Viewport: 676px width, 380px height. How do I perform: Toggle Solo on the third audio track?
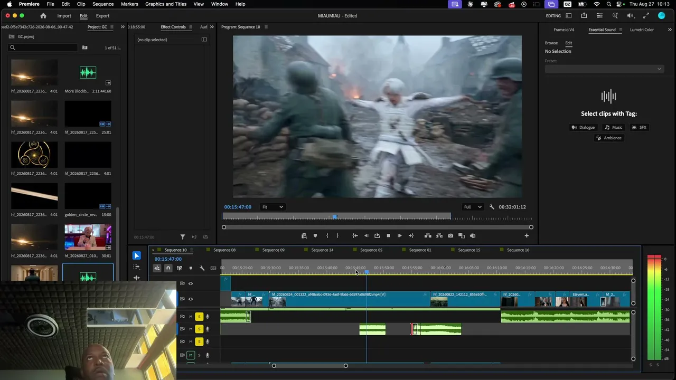(x=199, y=341)
